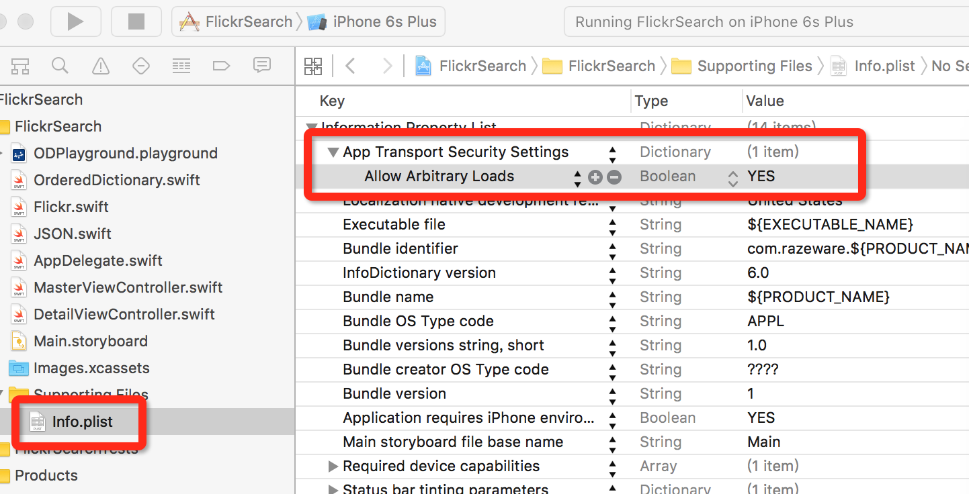Stop the running app
This screenshot has height=494, width=969.
click(x=136, y=21)
